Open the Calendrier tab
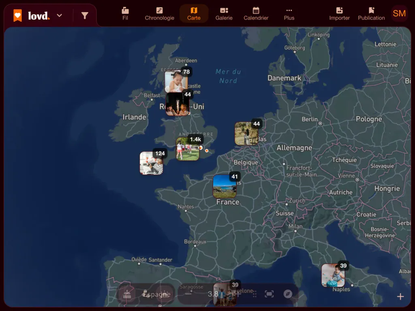415x311 pixels. pos(256,14)
